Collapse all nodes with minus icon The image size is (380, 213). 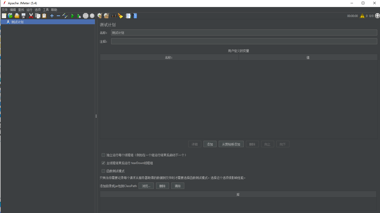click(x=58, y=16)
